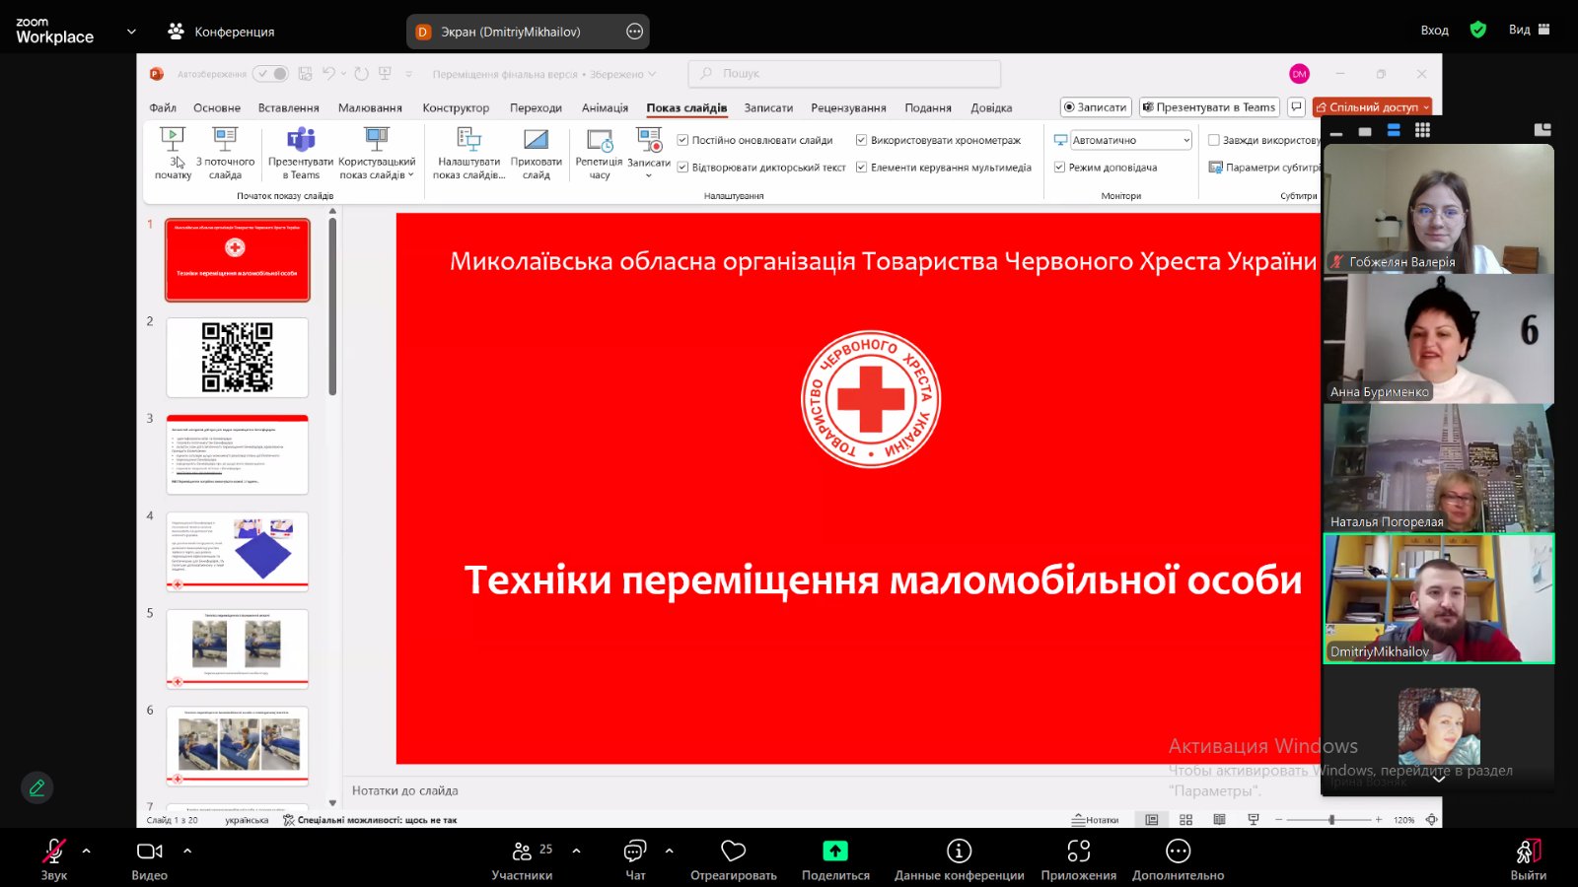Select the QR code slide 2 thumbnail
Screen dimensions: 1578x887
click(237, 357)
